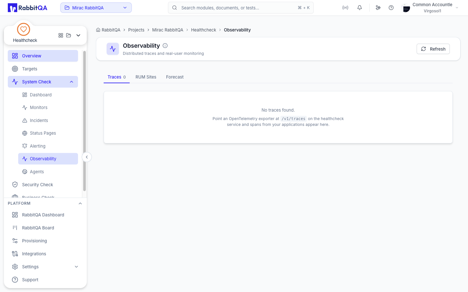Click the Alerting bell icon
This screenshot has height=292, width=468.
(x=25, y=146)
